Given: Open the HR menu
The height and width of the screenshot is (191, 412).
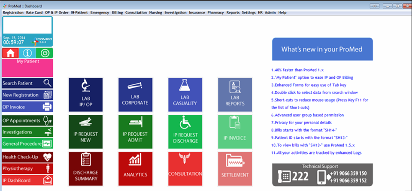Looking at the screenshot, I should 260,12.
